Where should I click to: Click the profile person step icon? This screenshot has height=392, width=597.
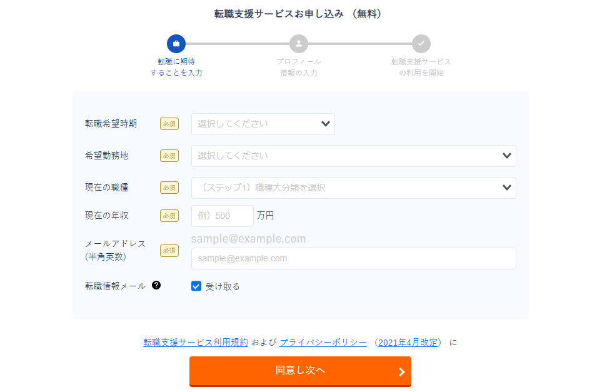pyautogui.click(x=298, y=44)
